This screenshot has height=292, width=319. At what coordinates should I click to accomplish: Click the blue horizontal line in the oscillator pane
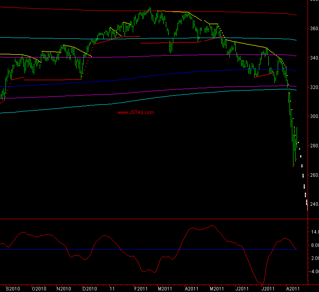[x=157, y=250]
